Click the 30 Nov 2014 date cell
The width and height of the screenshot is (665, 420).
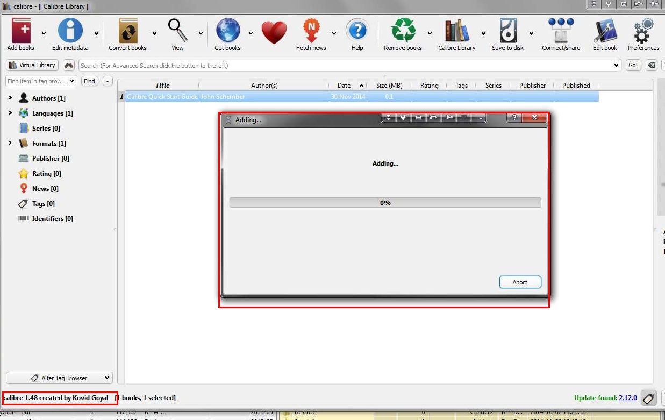(348, 97)
